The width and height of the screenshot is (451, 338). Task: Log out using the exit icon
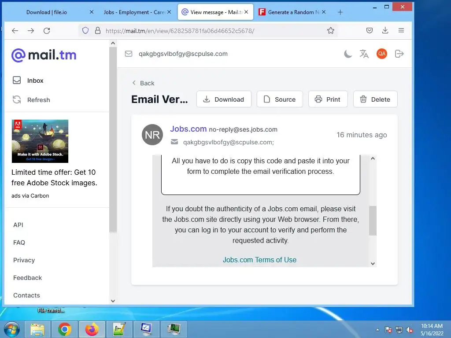(x=399, y=54)
